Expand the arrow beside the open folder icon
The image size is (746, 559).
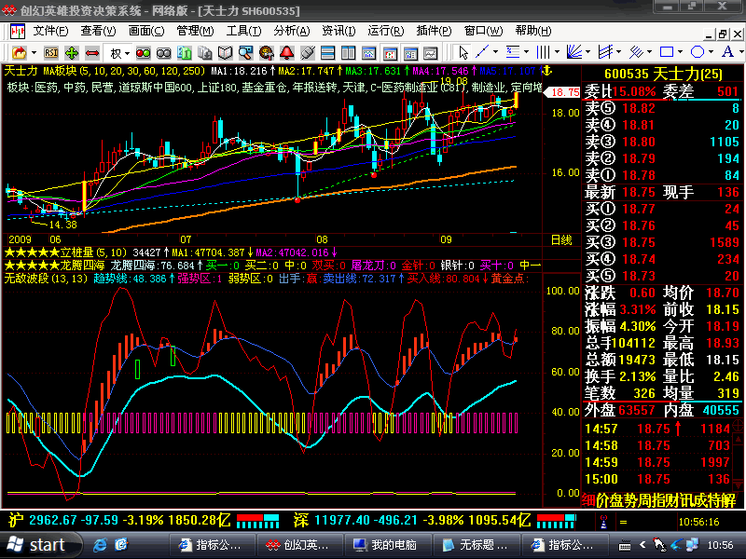[x=34, y=53]
